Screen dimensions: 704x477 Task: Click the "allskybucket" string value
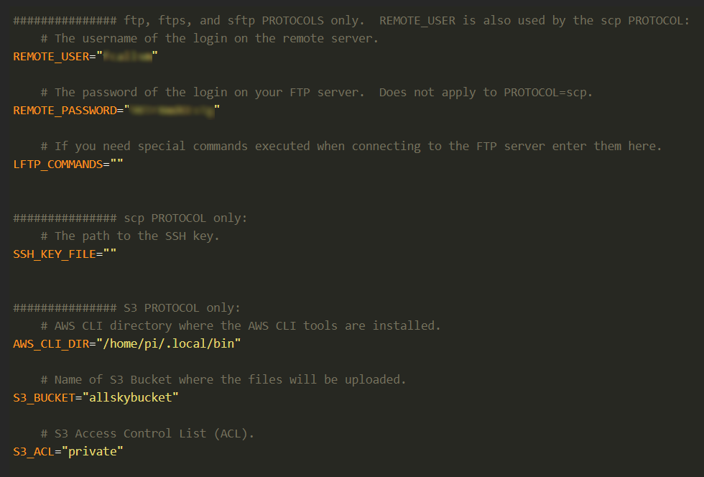(x=130, y=397)
